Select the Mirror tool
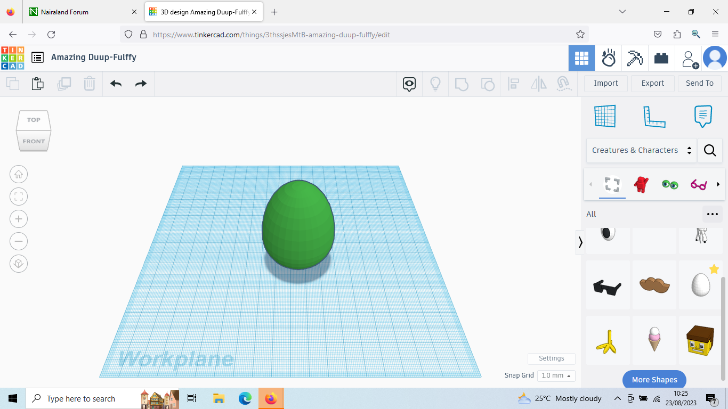728x409 pixels. pyautogui.click(x=538, y=84)
